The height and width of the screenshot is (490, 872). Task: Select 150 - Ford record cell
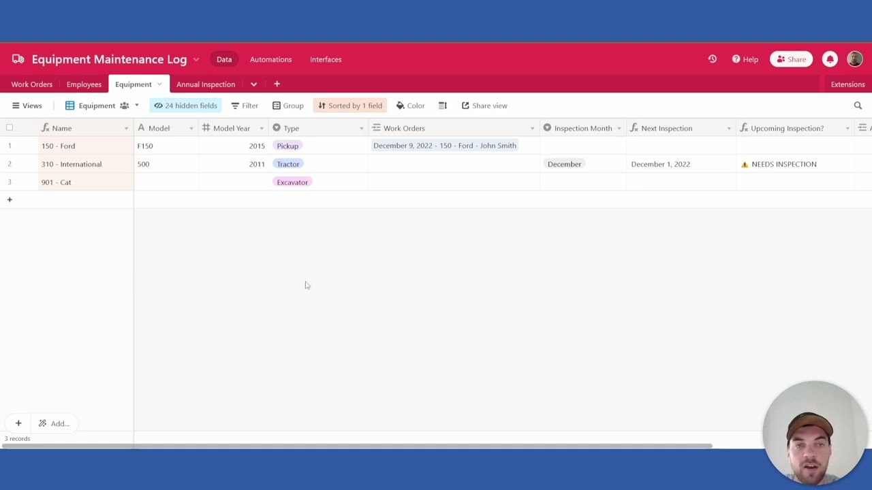[x=86, y=146]
